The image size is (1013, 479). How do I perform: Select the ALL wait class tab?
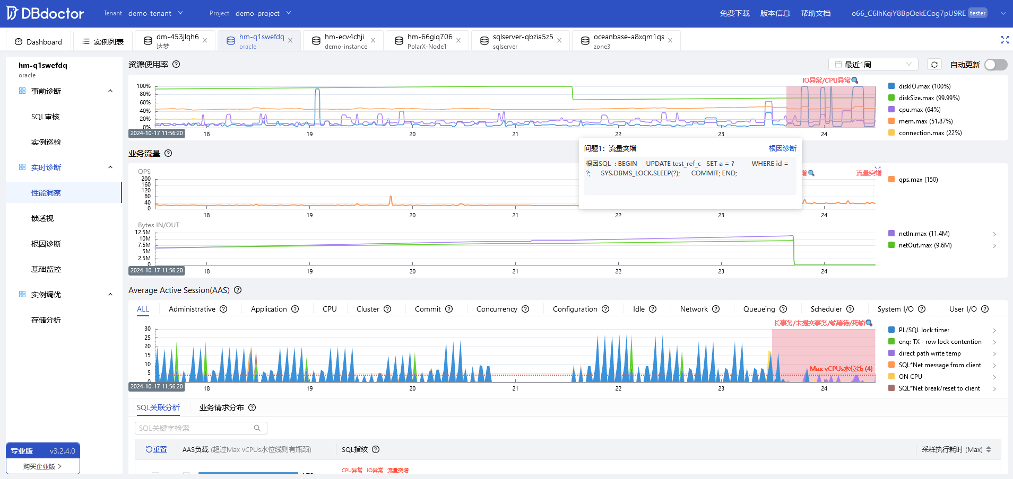pyautogui.click(x=143, y=309)
